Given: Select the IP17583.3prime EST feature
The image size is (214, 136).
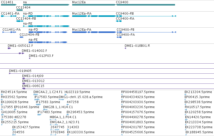Looking at the screenshot, I should tap(38, 105).
